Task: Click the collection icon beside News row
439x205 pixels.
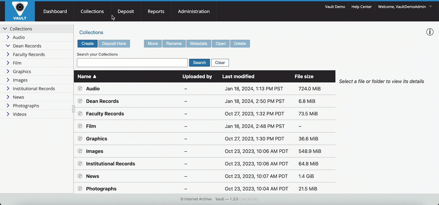Action: click(x=80, y=176)
